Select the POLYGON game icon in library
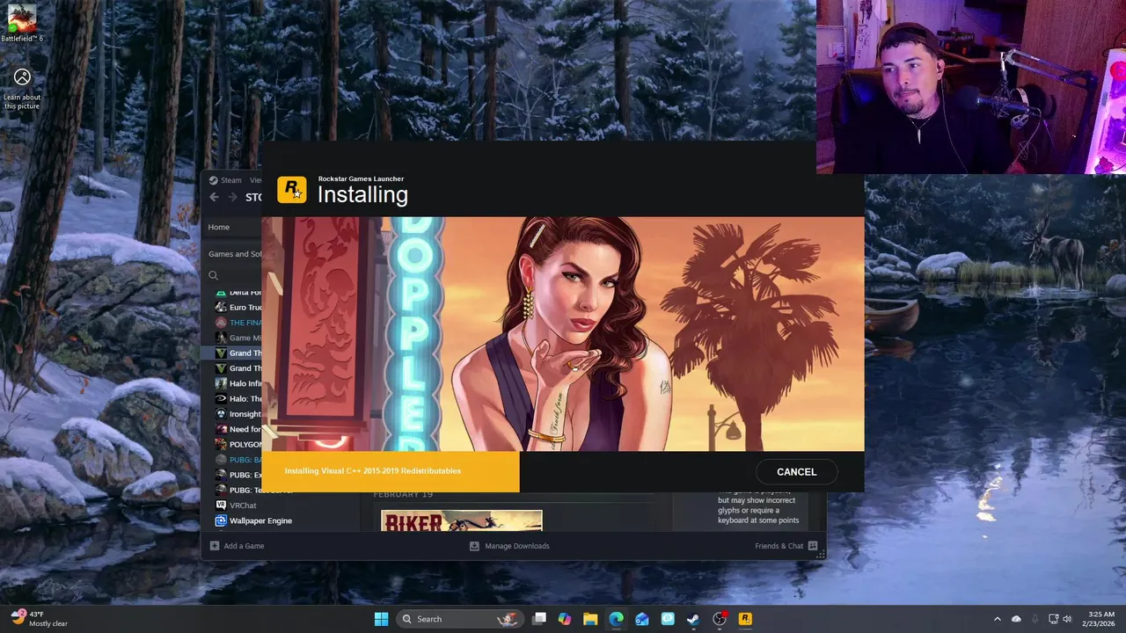 click(221, 444)
